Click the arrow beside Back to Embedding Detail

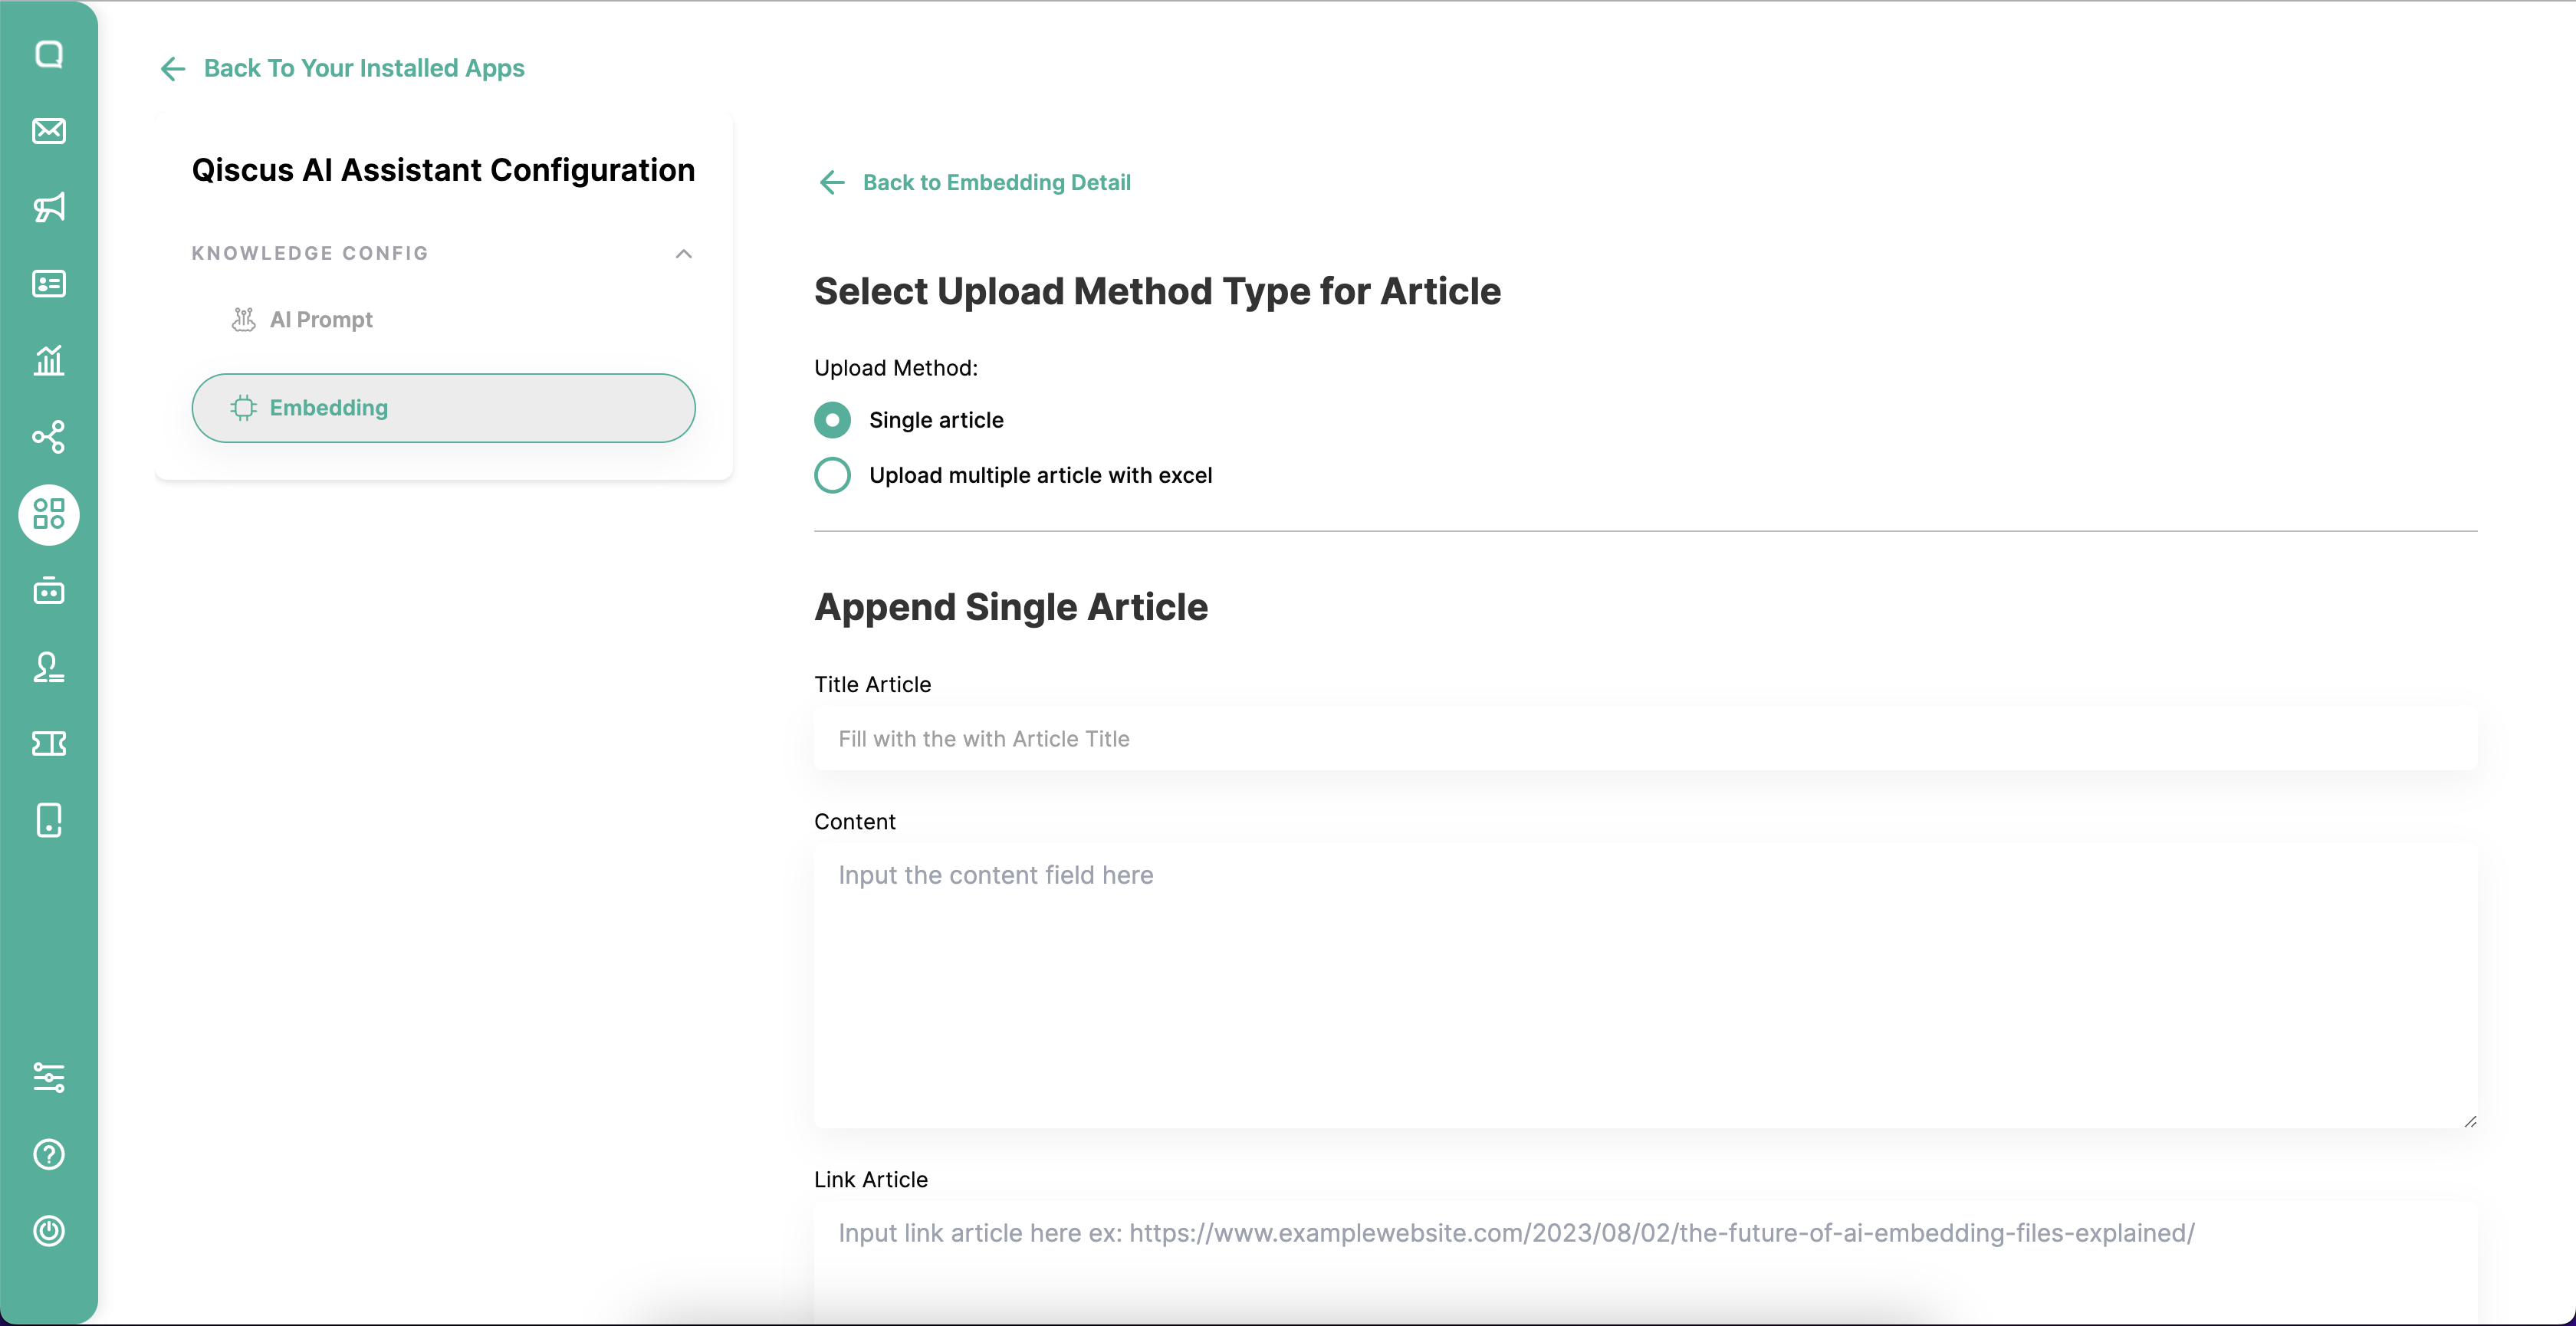coord(832,182)
